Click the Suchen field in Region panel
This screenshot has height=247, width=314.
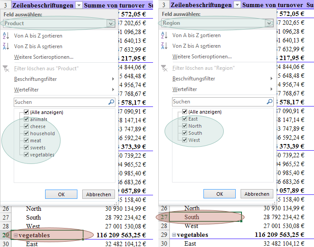tap(219, 102)
